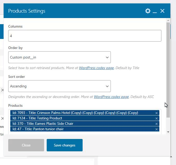The width and height of the screenshot is (176, 165).
Task: Click the Columns input field
Action: pyautogui.click(x=85, y=36)
